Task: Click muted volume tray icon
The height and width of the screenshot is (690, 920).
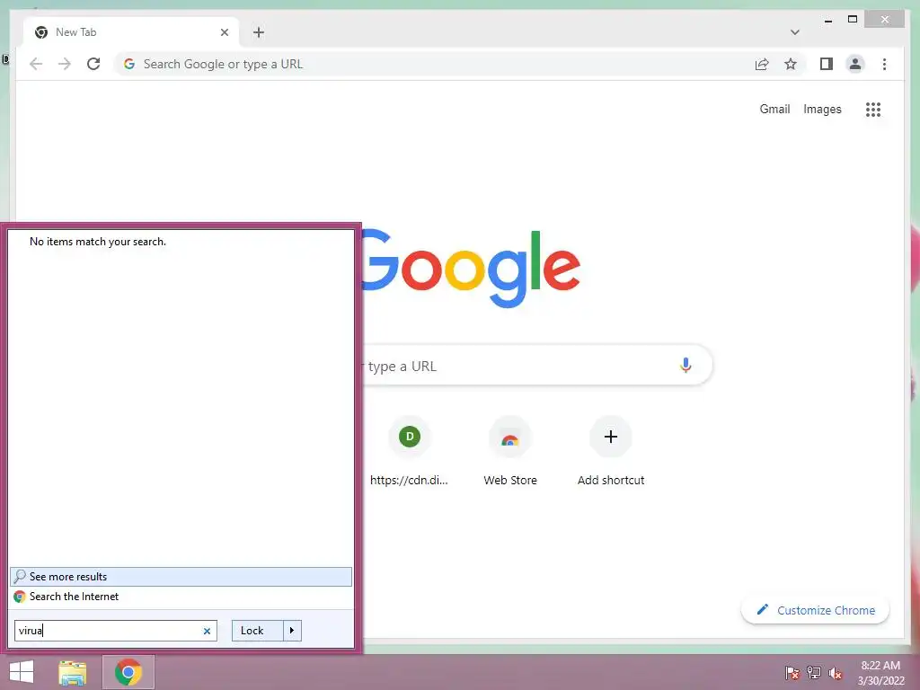Action: [836, 673]
